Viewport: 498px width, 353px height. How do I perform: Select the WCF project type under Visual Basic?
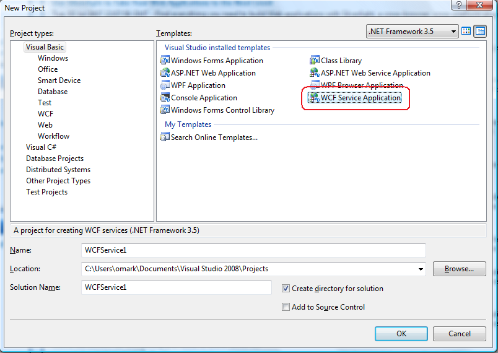(45, 114)
